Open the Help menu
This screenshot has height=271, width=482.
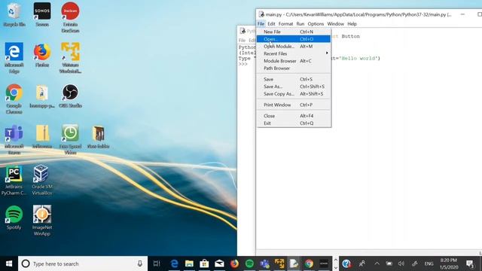[x=352, y=23]
